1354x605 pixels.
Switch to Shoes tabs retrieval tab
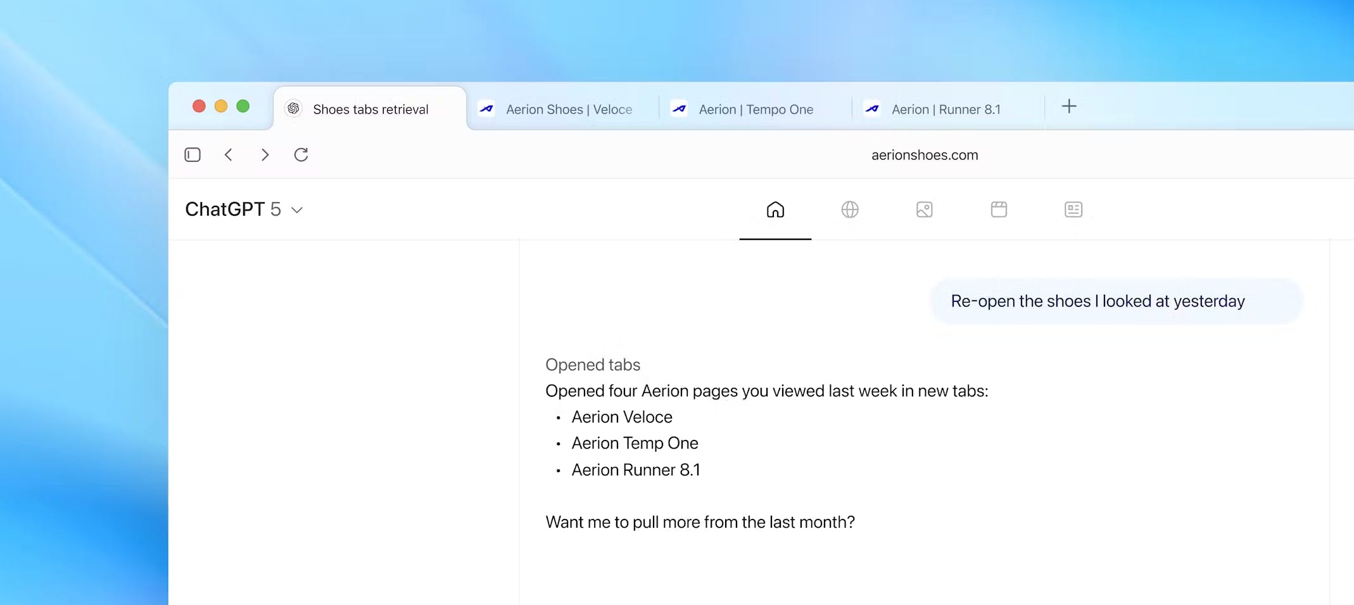pos(370,109)
